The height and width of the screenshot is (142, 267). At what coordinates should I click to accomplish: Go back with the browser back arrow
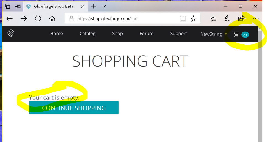point(10,18)
